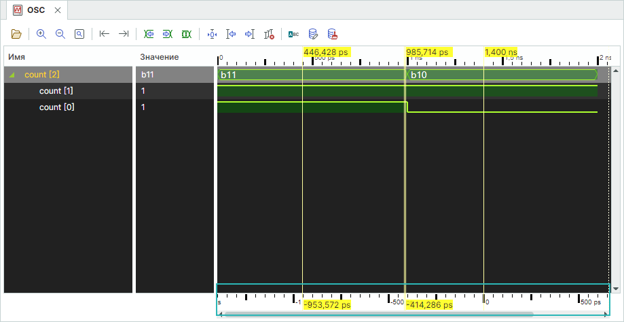Viewport: 624px width, 322px height.
Task: Click the ABC text format icon
Action: (293, 34)
